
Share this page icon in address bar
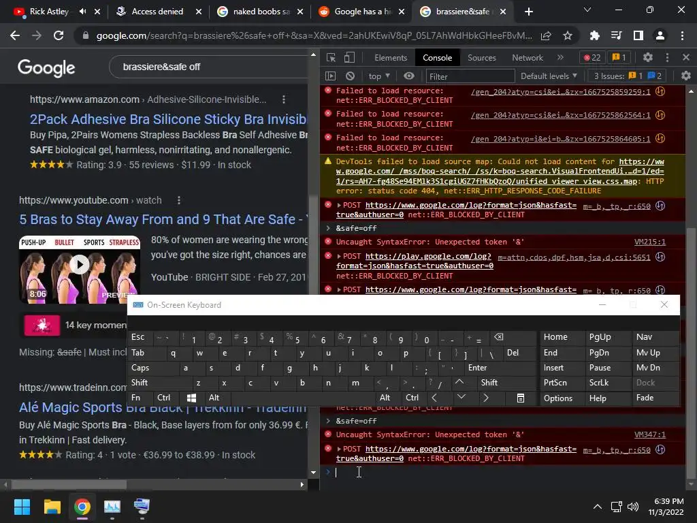click(546, 35)
